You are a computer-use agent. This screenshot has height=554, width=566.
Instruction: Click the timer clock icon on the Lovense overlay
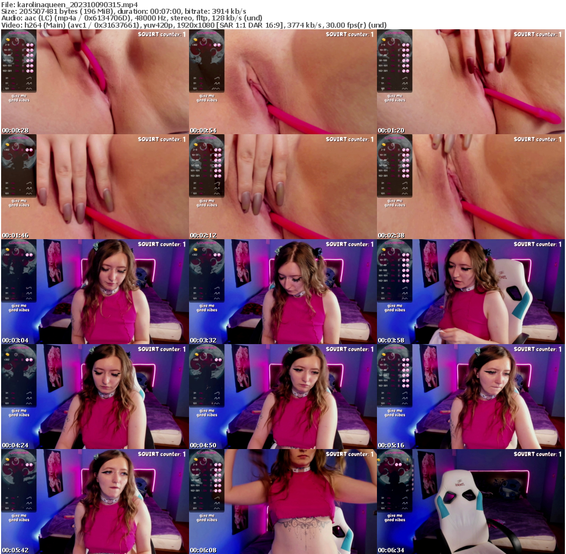[17, 39]
